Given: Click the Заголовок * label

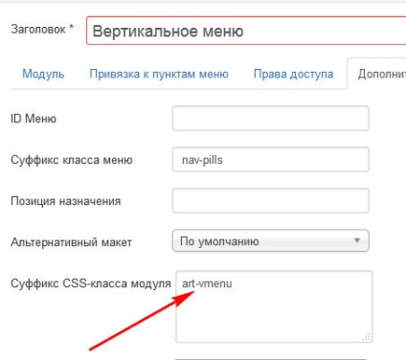Looking at the screenshot, I should click(42, 30).
